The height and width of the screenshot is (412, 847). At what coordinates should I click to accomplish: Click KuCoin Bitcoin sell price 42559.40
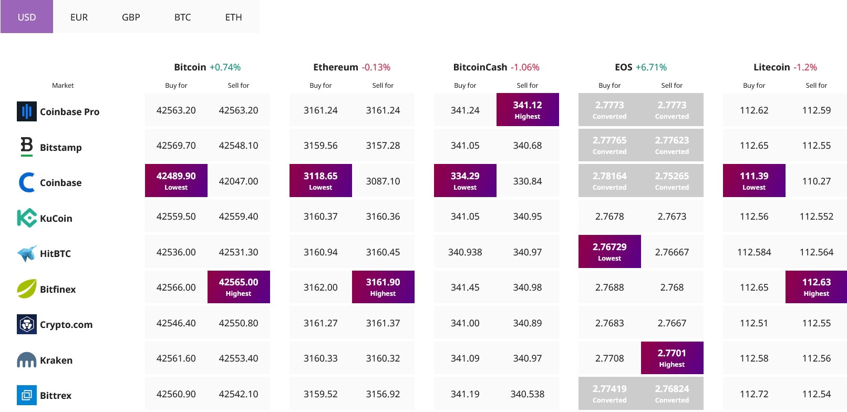pos(239,217)
